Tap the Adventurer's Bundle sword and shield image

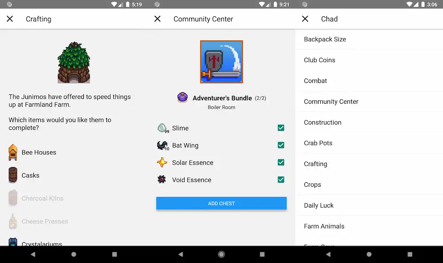click(x=221, y=62)
